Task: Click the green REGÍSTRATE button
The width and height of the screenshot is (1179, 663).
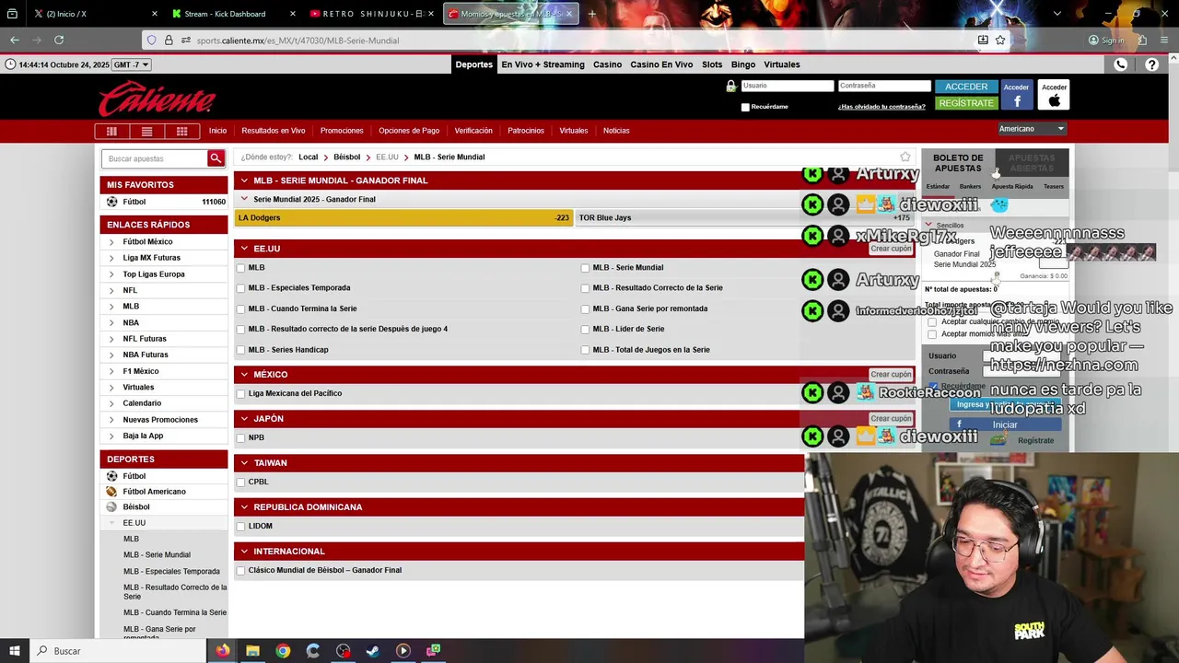Action: (x=966, y=103)
